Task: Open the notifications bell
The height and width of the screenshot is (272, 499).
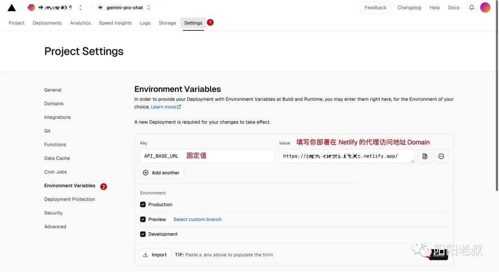Action: pyautogui.click(x=471, y=7)
